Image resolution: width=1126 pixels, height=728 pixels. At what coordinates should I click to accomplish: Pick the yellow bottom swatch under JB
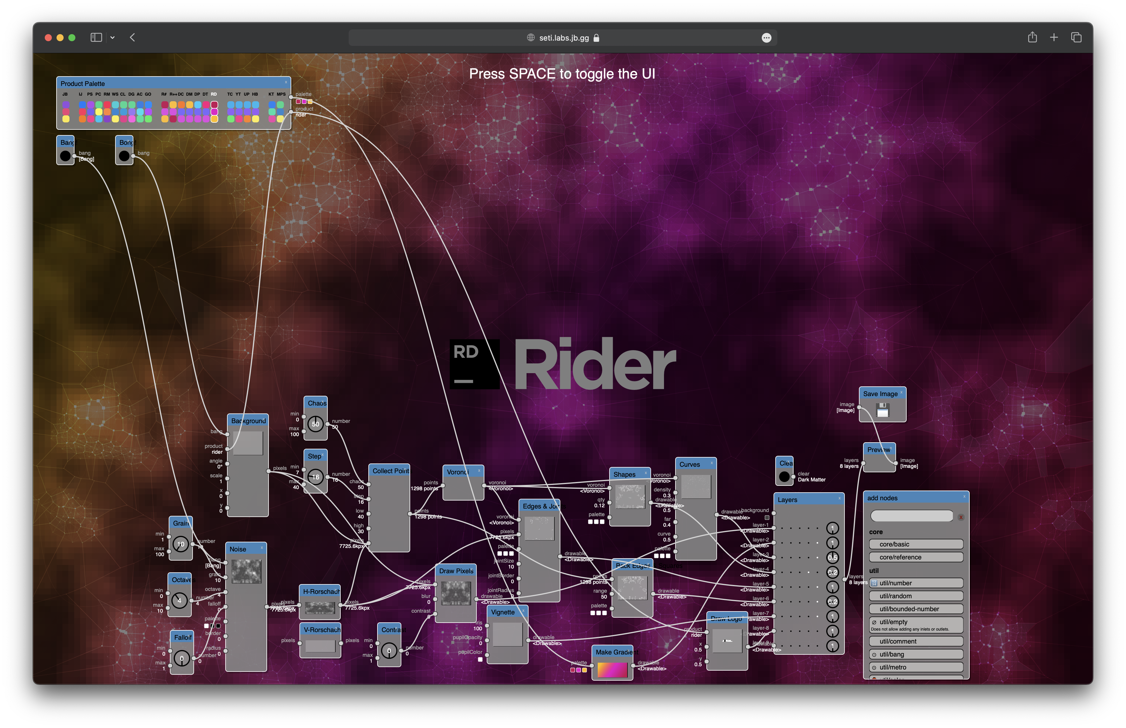(66, 119)
